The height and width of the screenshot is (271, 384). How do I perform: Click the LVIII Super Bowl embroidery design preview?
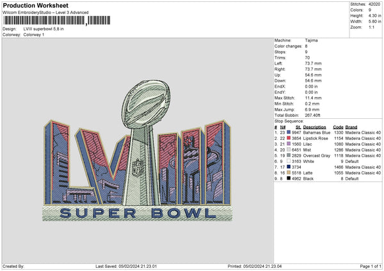[x=138, y=150]
